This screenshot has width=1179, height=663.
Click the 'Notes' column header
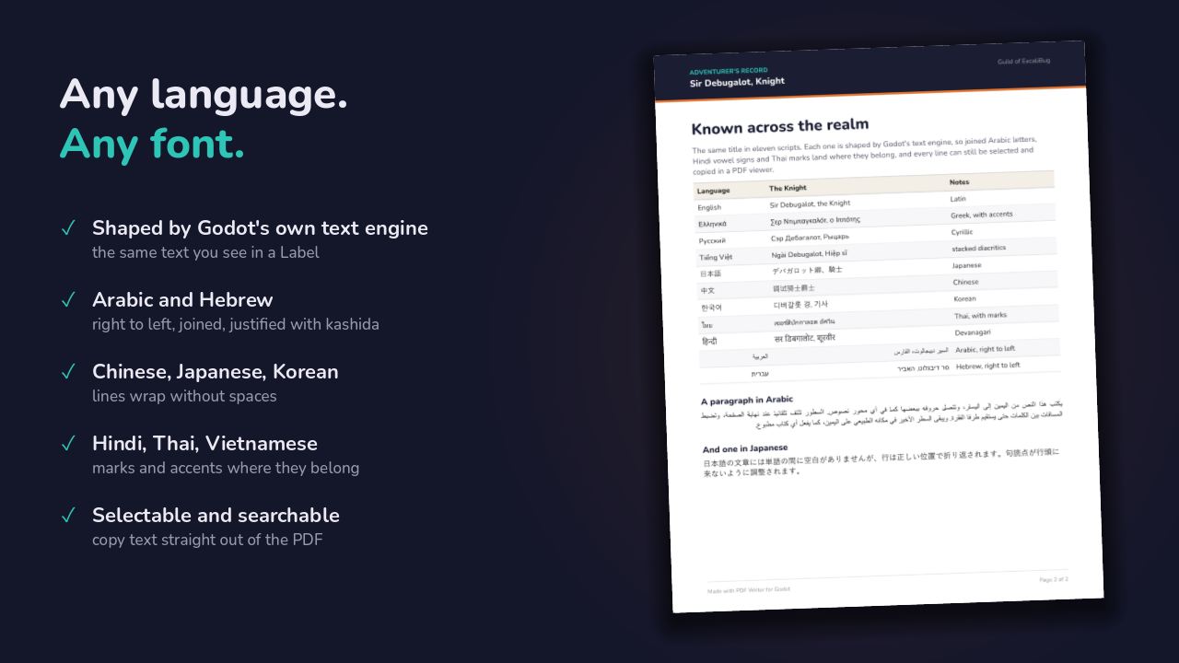coord(959,182)
